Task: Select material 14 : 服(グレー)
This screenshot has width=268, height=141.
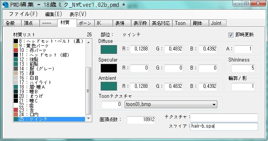Action: pyautogui.click(x=49, y=69)
